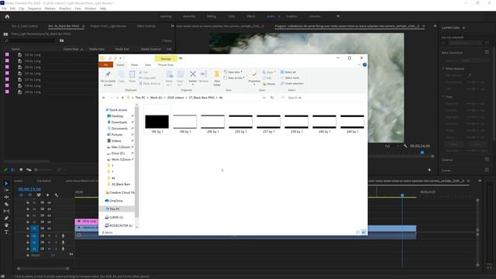Click the Back arrow in Explorer navigation

click(x=104, y=98)
